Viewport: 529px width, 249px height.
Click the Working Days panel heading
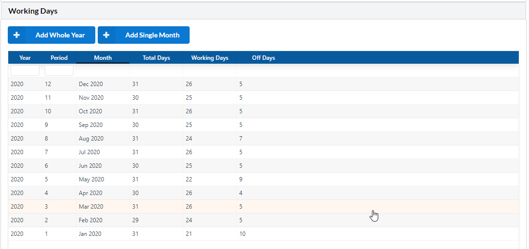coord(33,11)
